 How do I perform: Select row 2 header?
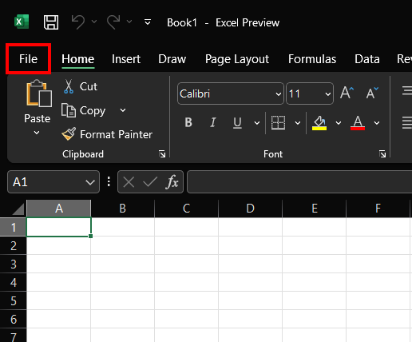point(13,245)
